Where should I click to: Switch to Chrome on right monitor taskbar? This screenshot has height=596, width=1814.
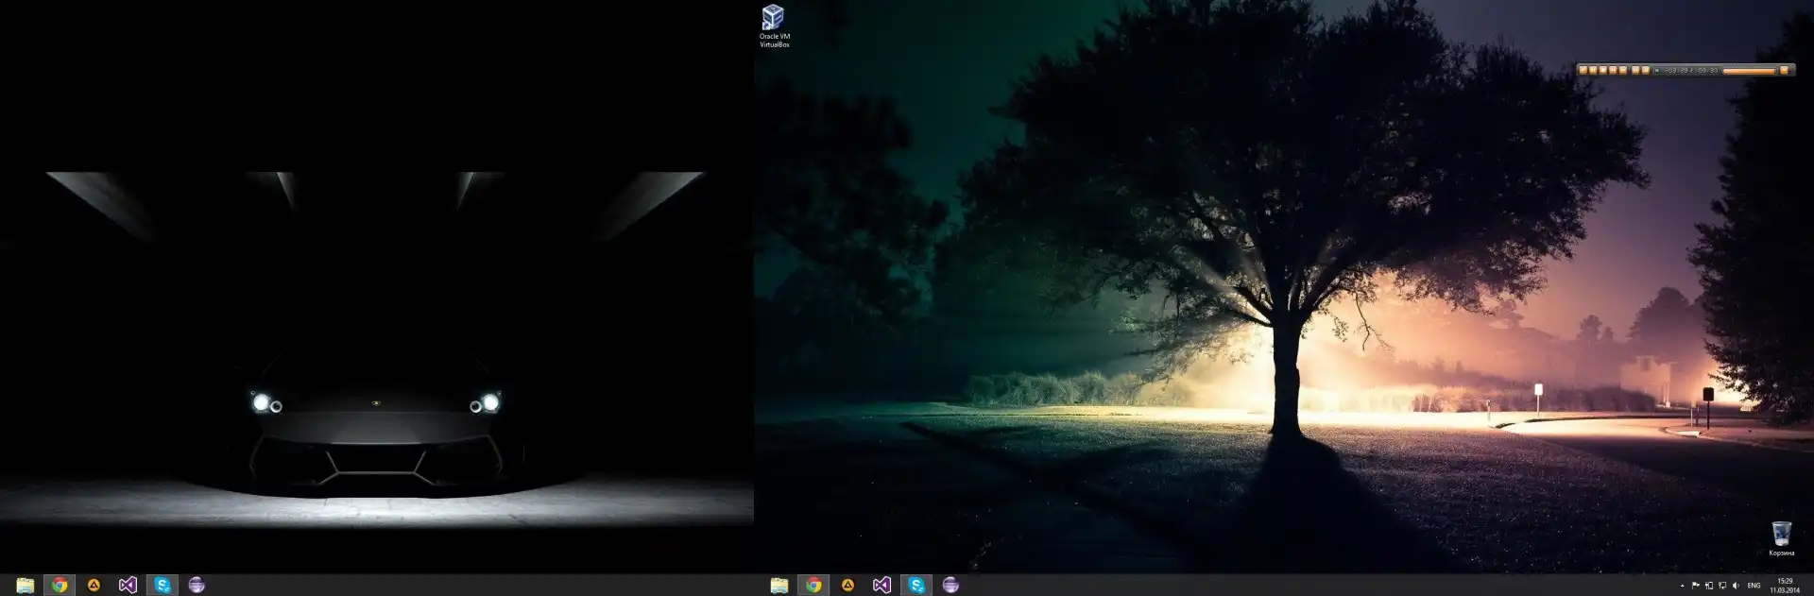(x=813, y=586)
